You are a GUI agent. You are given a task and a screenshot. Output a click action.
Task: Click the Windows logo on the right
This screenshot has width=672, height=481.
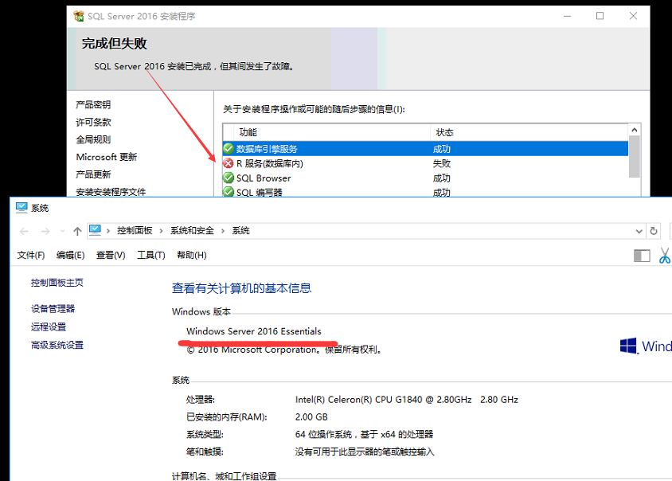coord(628,346)
